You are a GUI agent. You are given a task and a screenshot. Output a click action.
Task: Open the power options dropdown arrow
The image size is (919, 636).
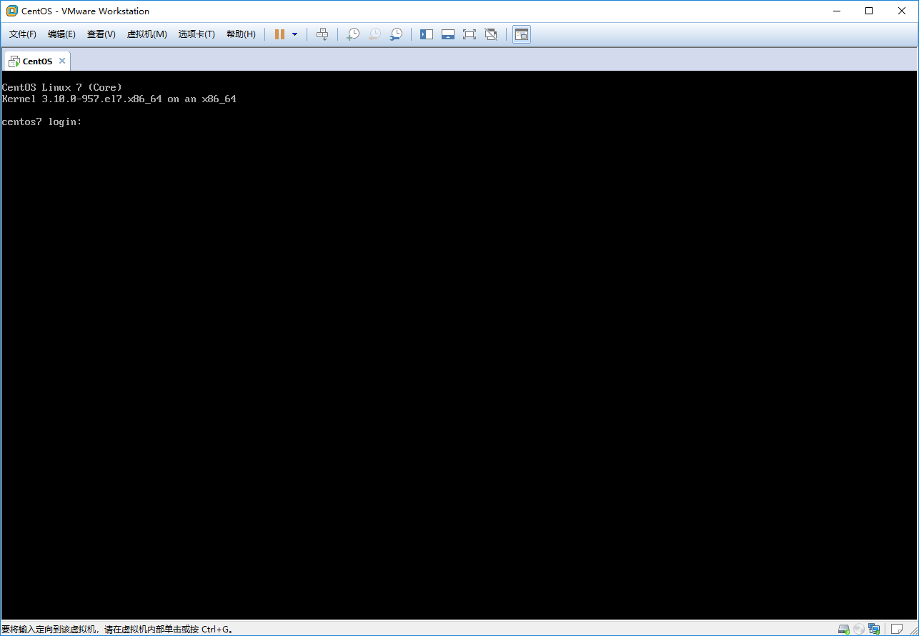(294, 34)
